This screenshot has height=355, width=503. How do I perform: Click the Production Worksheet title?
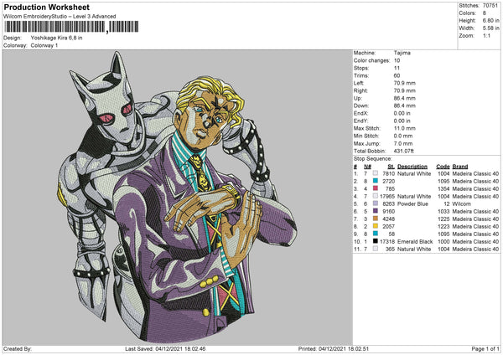(47, 7)
